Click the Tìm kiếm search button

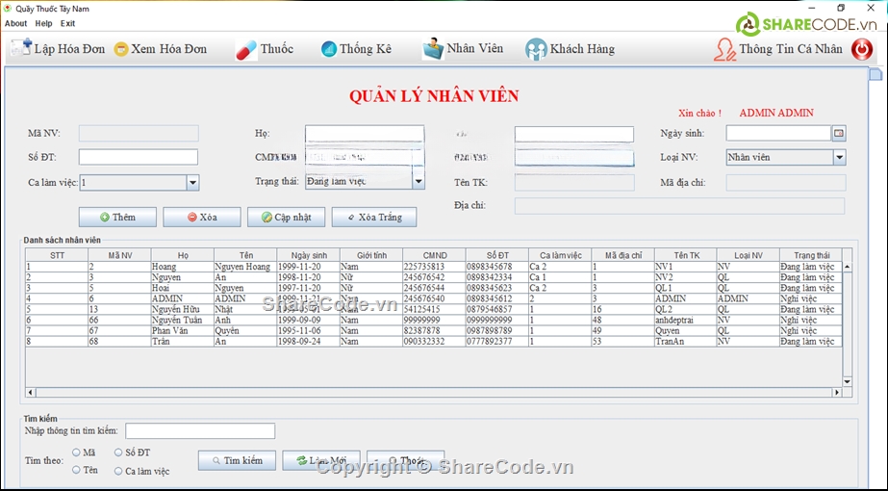(238, 460)
